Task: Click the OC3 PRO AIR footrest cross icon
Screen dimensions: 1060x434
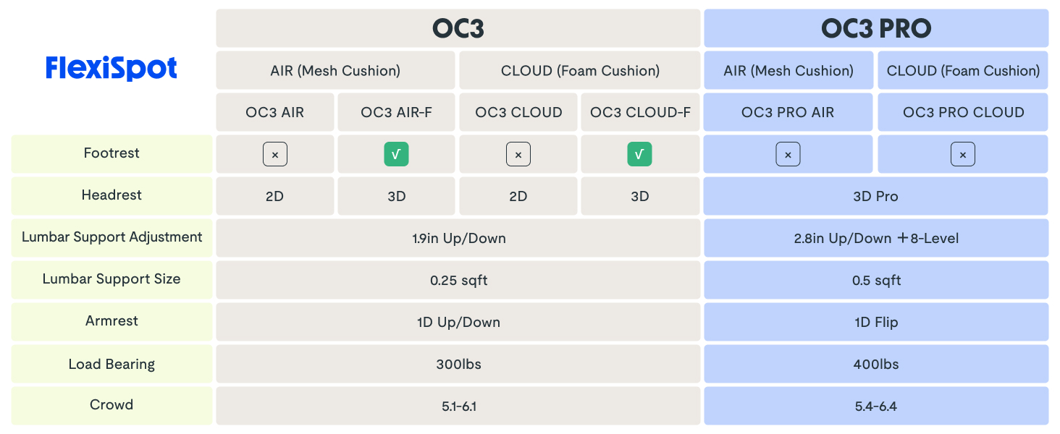Action: pyautogui.click(x=788, y=154)
